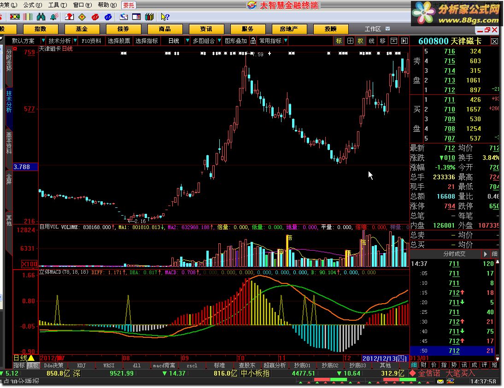This screenshot has width=504, height=388.
Task: Expand the 多图组合 dropdown arrow
Action: (x=219, y=41)
